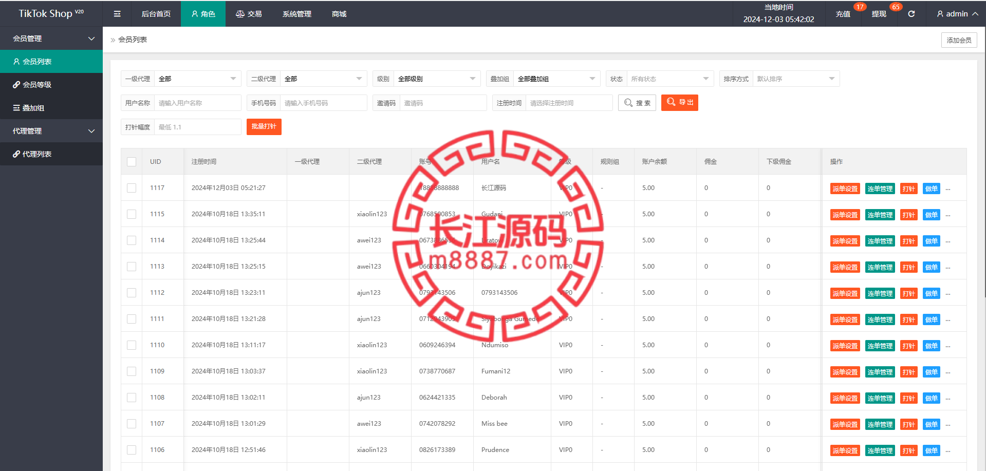The height and width of the screenshot is (471, 986).
Task: Click the admin user icon
Action: click(x=940, y=14)
